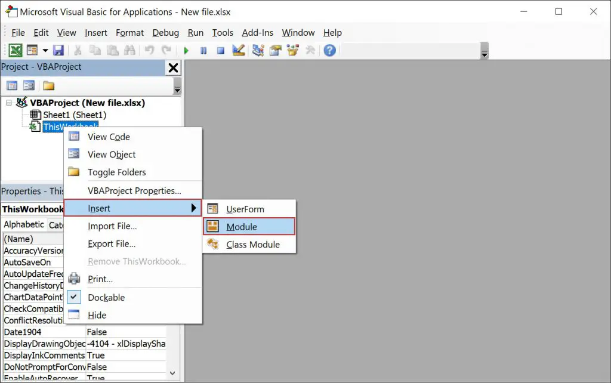Image resolution: width=611 pixels, height=383 pixels.
Task: Select the Date1904 property value False
Action: coord(125,332)
